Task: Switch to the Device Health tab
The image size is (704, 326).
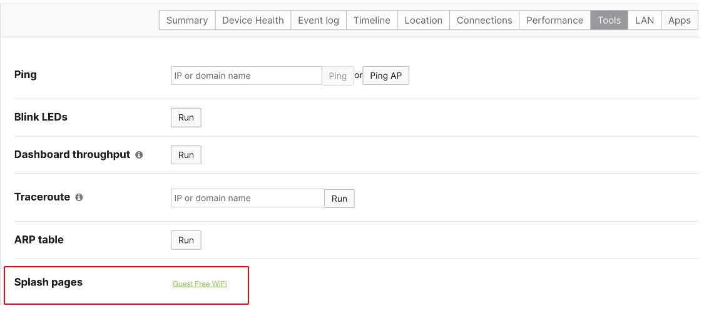Action: (x=253, y=20)
